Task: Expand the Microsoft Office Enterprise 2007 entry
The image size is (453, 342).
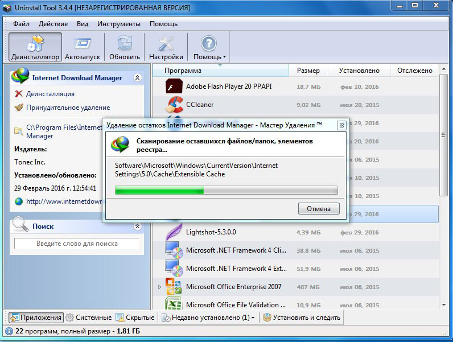Action: pos(160,287)
